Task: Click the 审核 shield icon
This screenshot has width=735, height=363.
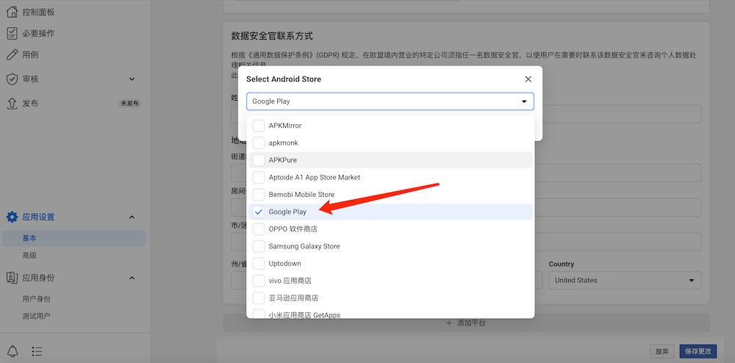Action: coord(12,79)
